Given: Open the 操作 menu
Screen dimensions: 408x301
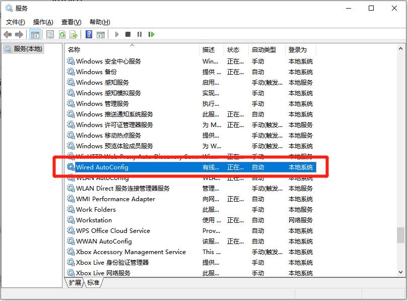Looking at the screenshot, I should click(43, 22).
